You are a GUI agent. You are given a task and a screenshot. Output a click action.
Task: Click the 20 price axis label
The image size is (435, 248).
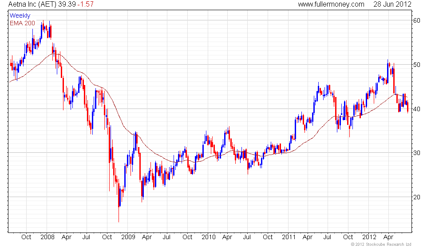click(x=417, y=197)
